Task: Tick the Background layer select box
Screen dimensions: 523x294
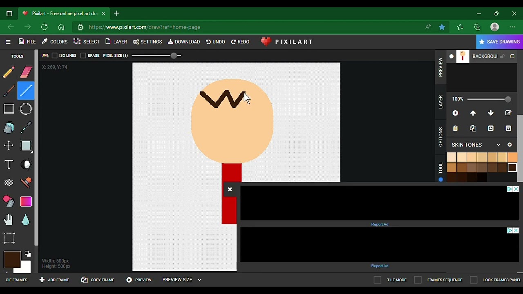Action: [x=512, y=56]
